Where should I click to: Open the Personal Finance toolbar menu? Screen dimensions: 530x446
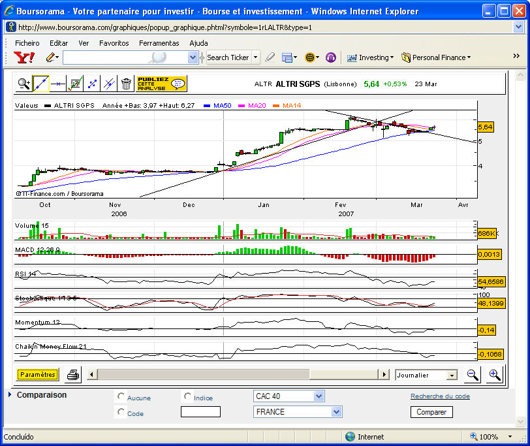436,57
